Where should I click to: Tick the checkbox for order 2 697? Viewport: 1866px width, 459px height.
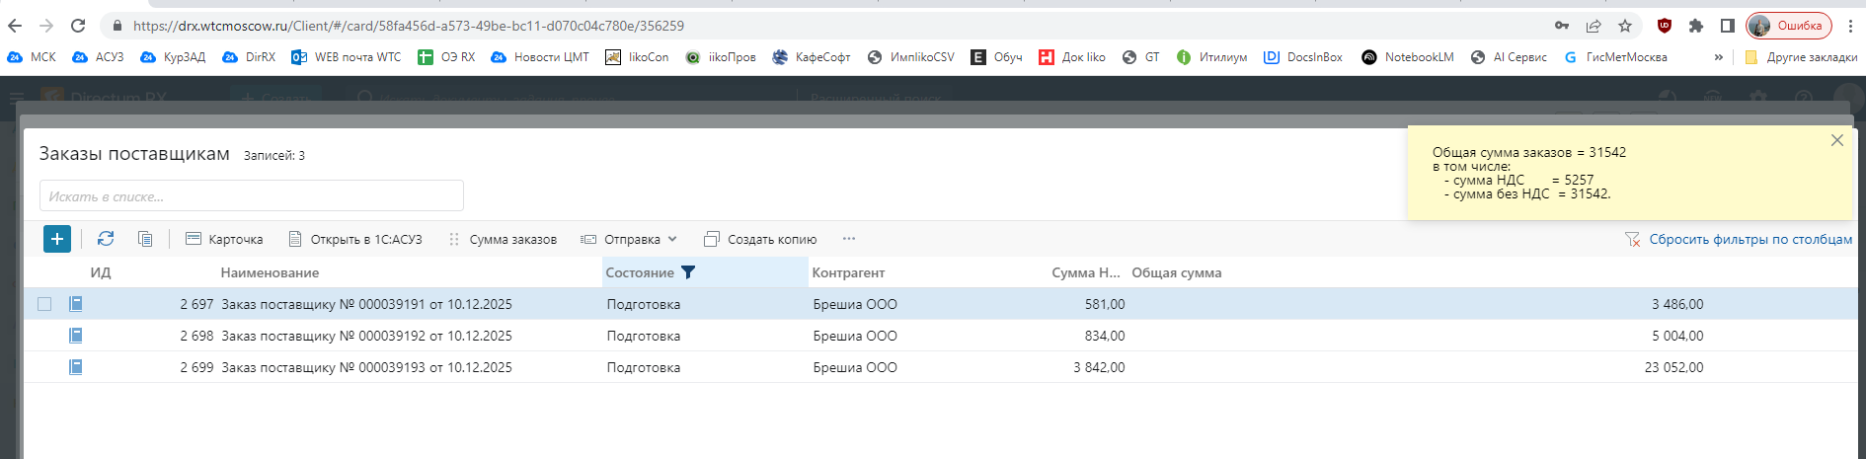[x=44, y=304]
